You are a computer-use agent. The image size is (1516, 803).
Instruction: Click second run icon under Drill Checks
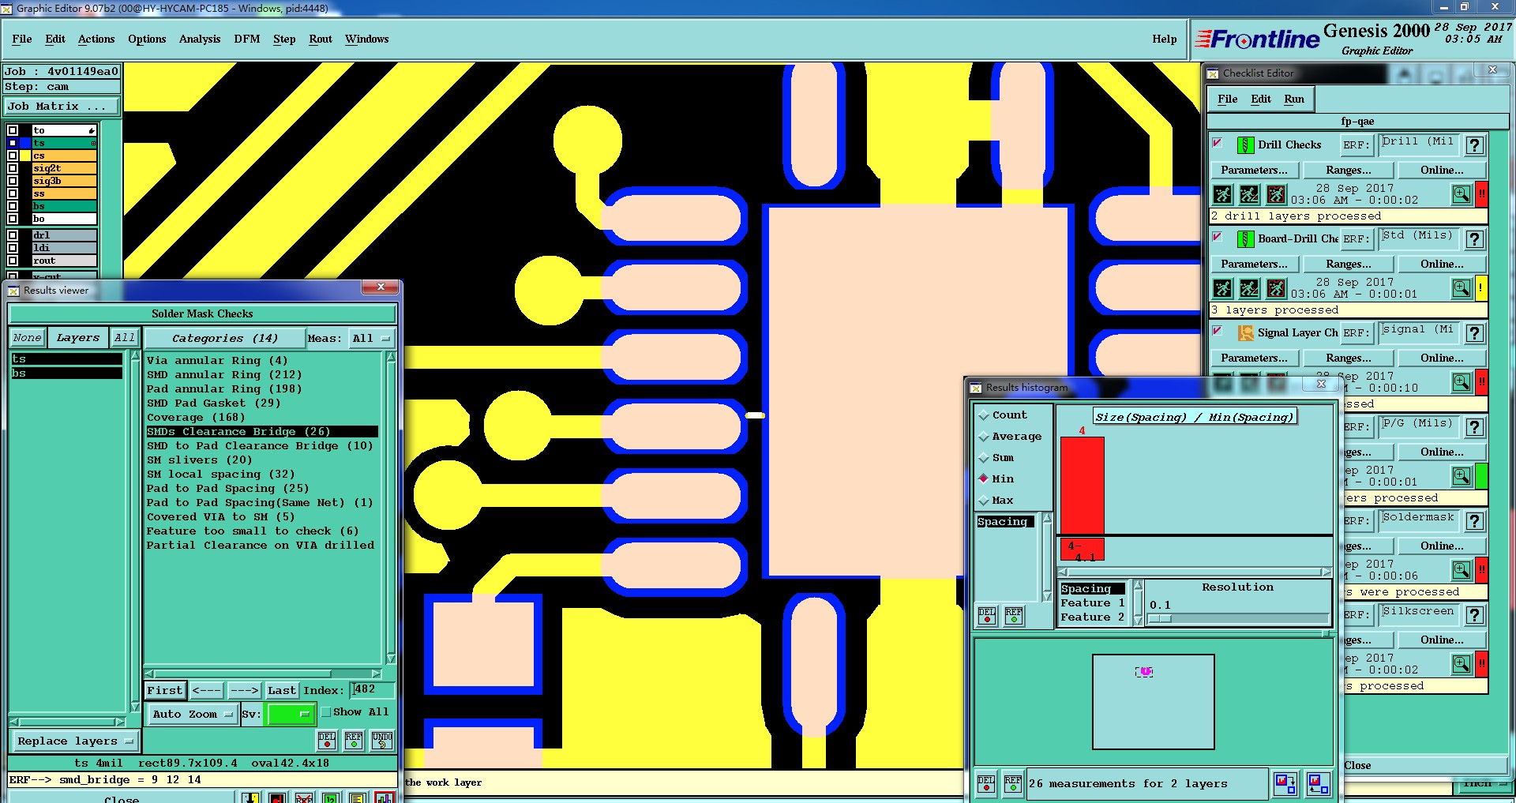pyautogui.click(x=1249, y=194)
